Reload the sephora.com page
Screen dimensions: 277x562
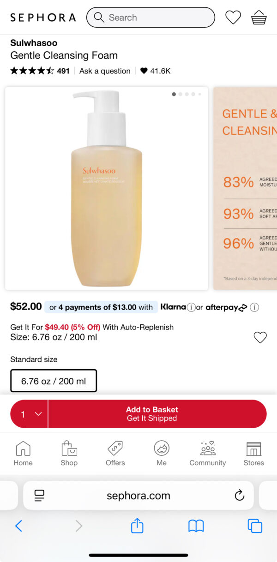click(239, 496)
